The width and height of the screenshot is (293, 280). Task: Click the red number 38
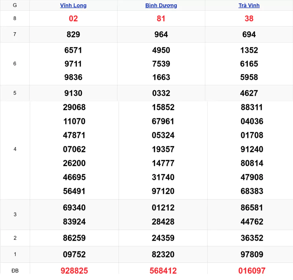(x=249, y=19)
